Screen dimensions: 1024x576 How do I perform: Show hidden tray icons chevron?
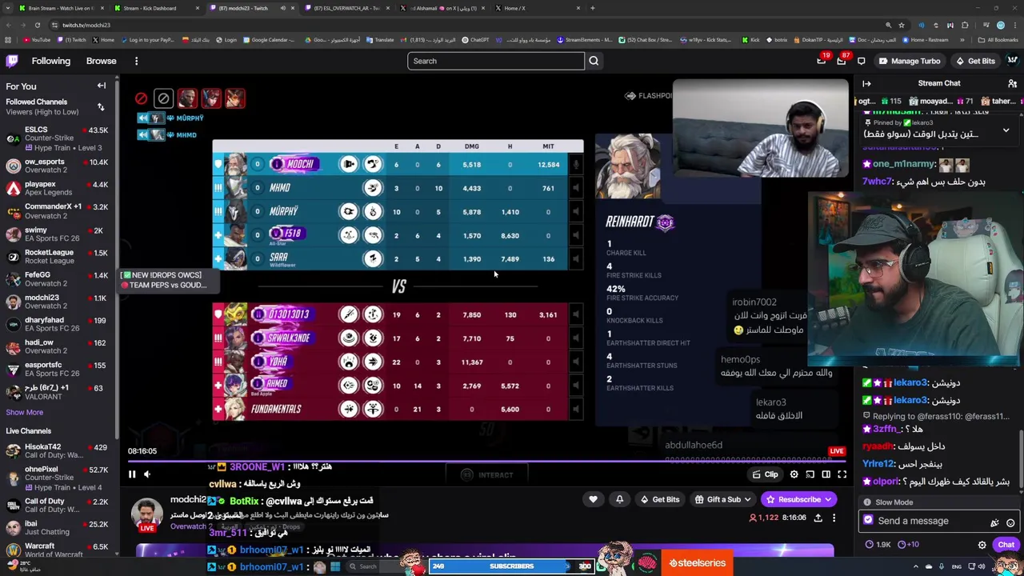916,566
